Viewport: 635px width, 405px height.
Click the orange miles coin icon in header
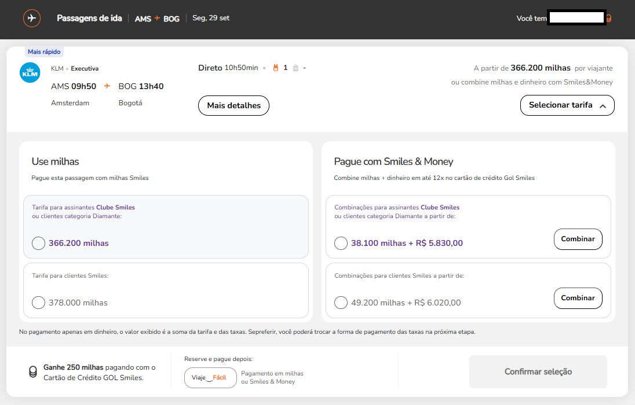pyautogui.click(x=609, y=18)
